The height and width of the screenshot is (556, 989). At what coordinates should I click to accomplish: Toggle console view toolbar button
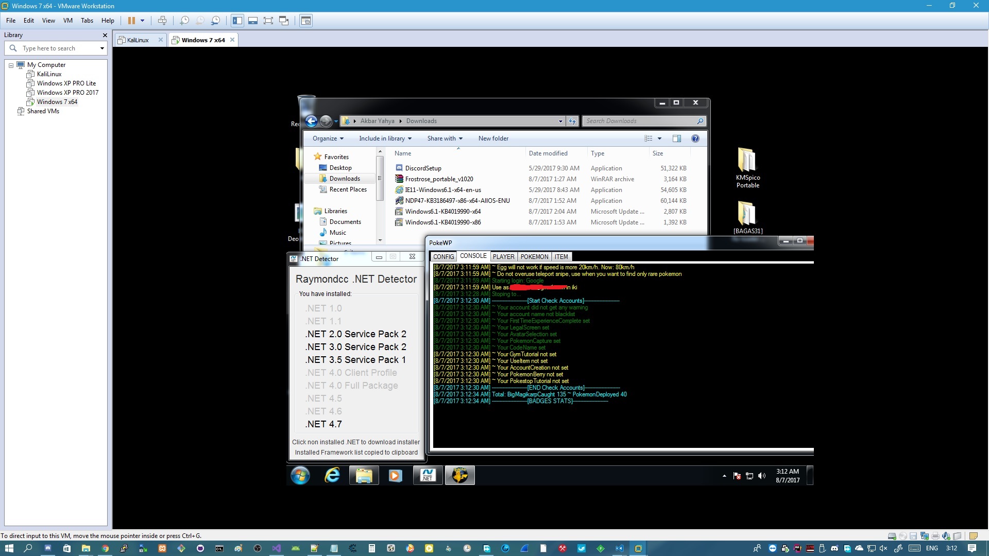coord(306,21)
